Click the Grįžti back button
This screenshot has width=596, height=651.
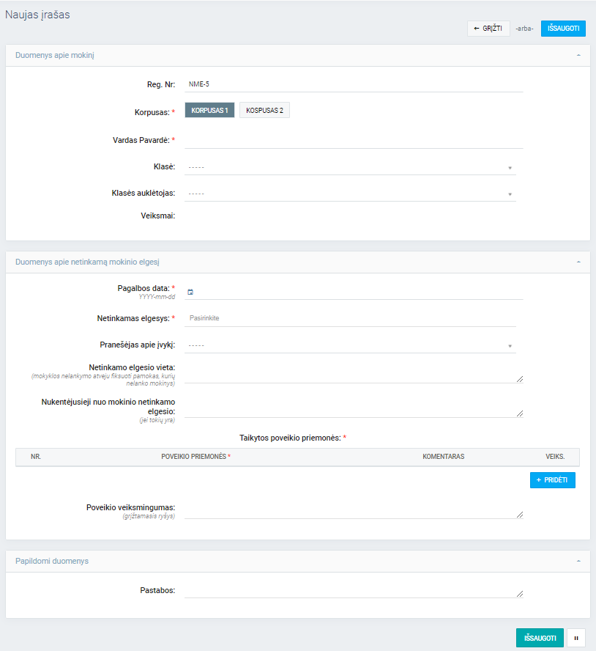(x=488, y=29)
